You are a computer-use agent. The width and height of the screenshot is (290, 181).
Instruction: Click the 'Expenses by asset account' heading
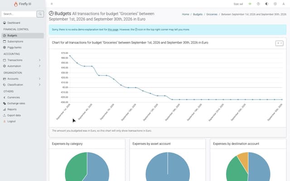point(151,144)
